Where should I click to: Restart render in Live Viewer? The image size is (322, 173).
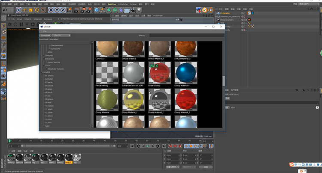tap(15, 24)
